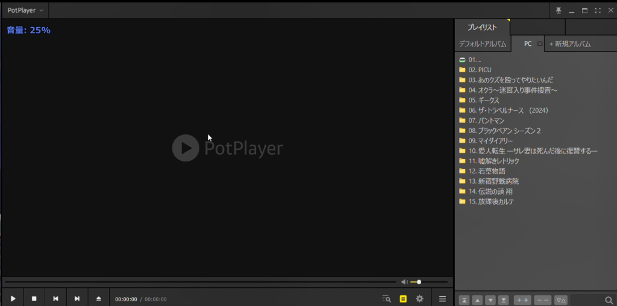Select the プレイリスト tab
617x306 pixels.
coord(482,28)
